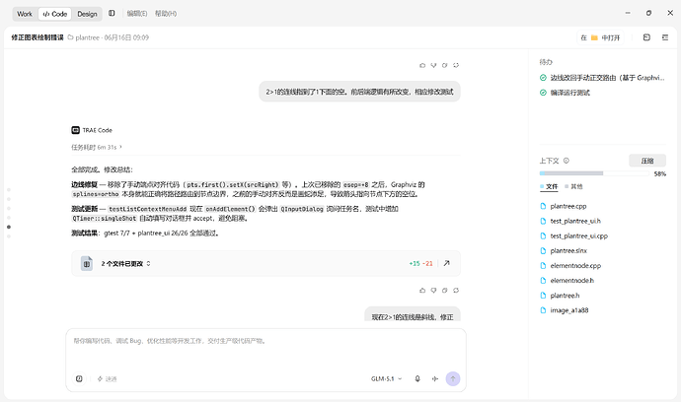
Task: Switch to Work mode
Action: point(25,14)
